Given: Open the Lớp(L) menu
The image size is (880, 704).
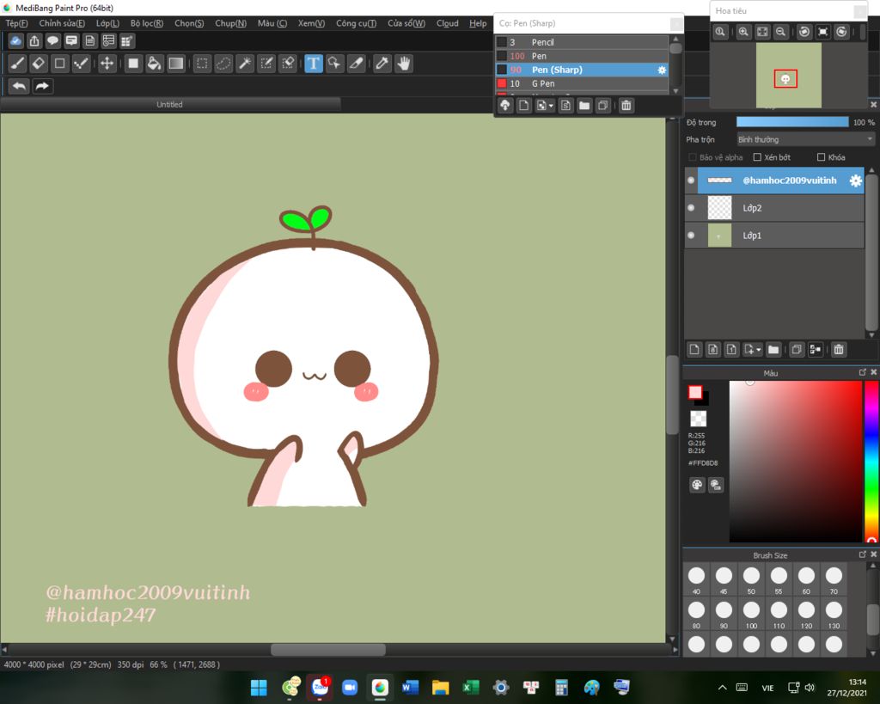Looking at the screenshot, I should (107, 23).
